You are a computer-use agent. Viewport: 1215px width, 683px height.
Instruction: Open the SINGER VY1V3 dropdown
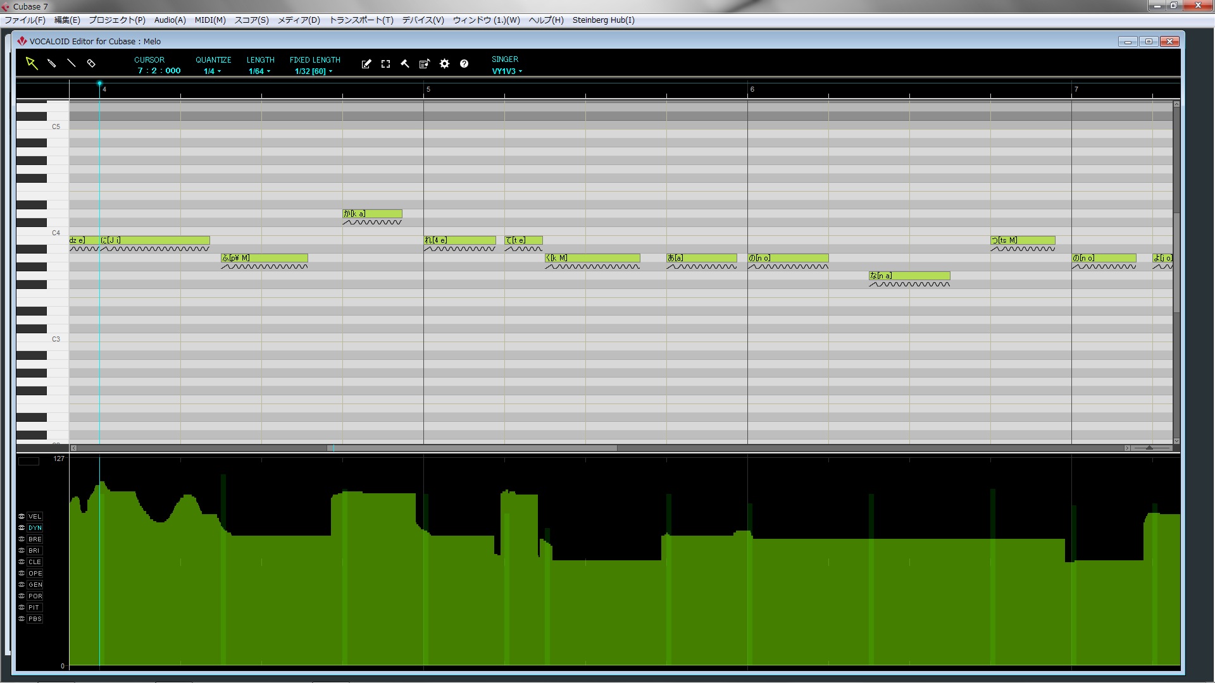[507, 71]
